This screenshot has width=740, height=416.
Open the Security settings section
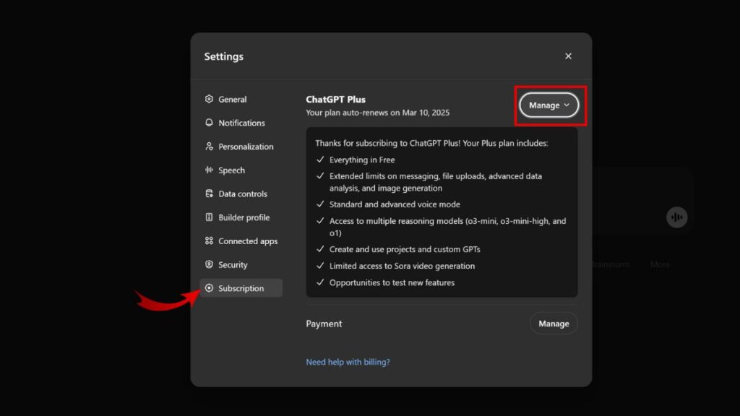click(241, 264)
